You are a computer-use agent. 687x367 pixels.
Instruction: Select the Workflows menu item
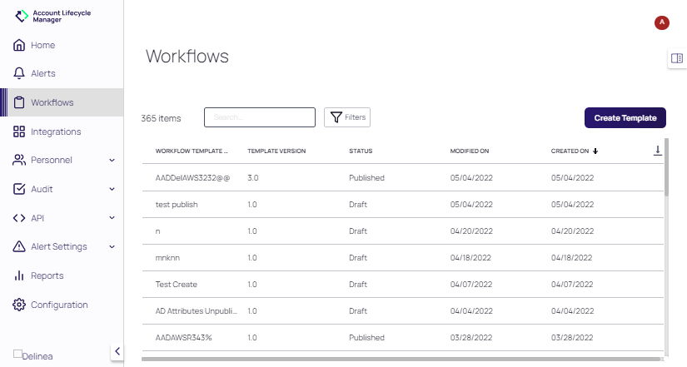62,102
